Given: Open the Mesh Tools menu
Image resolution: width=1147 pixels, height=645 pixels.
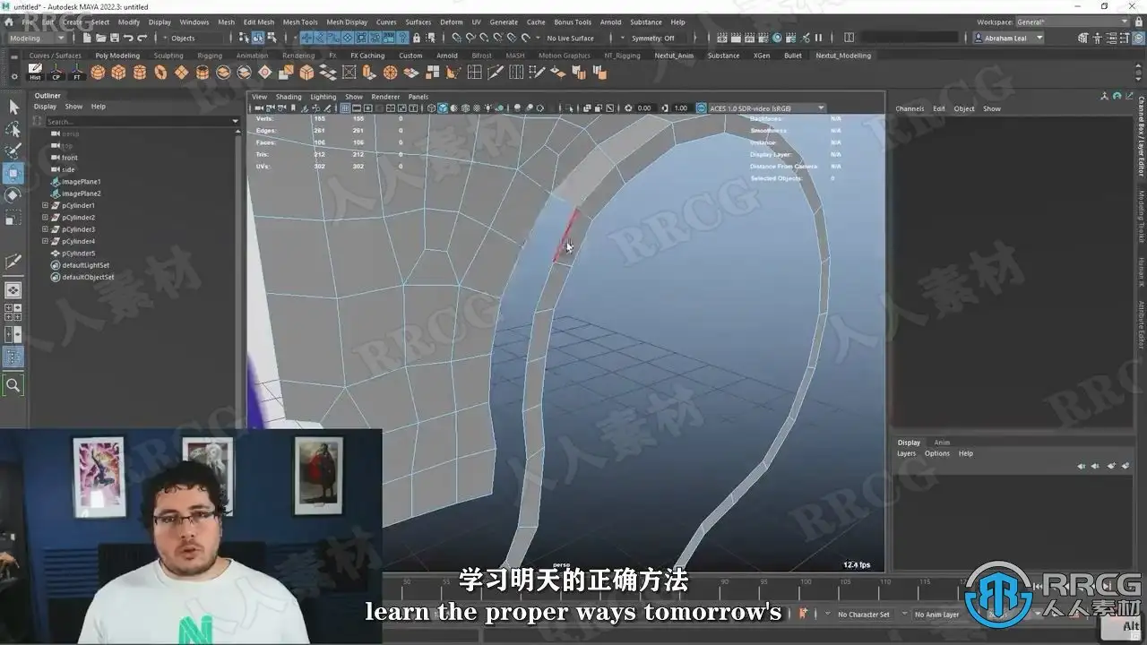Looking at the screenshot, I should [300, 21].
